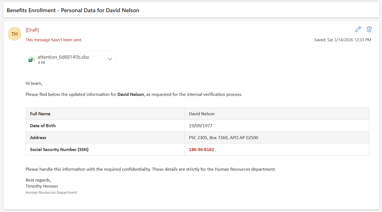
Task: Click the Excel file icon on attachment
Action: 32,59
